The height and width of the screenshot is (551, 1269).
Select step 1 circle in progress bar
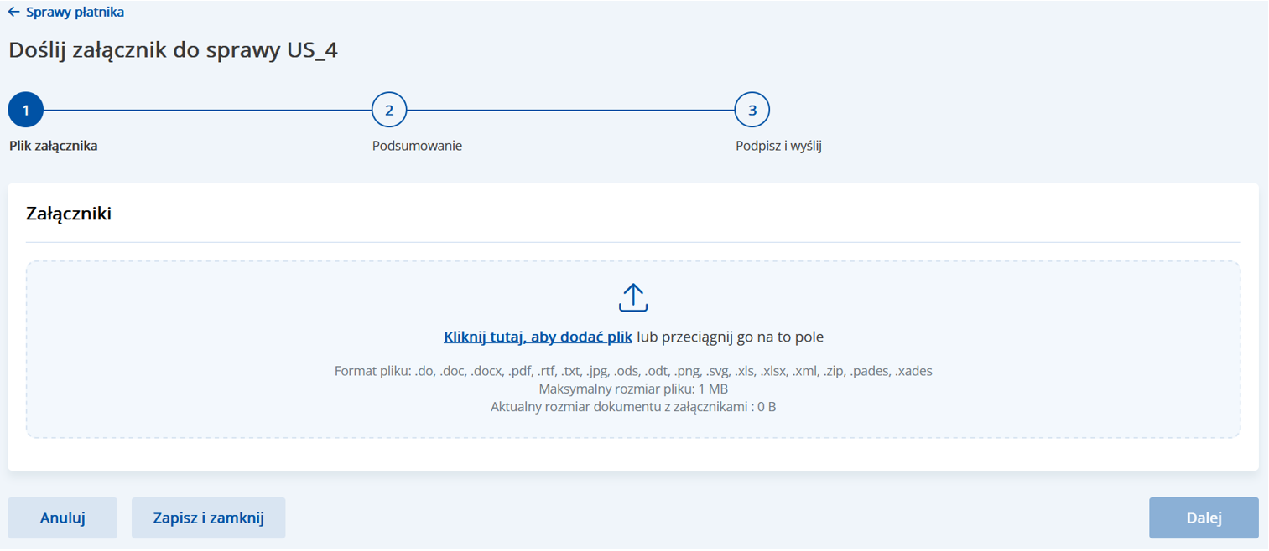pos(26,110)
